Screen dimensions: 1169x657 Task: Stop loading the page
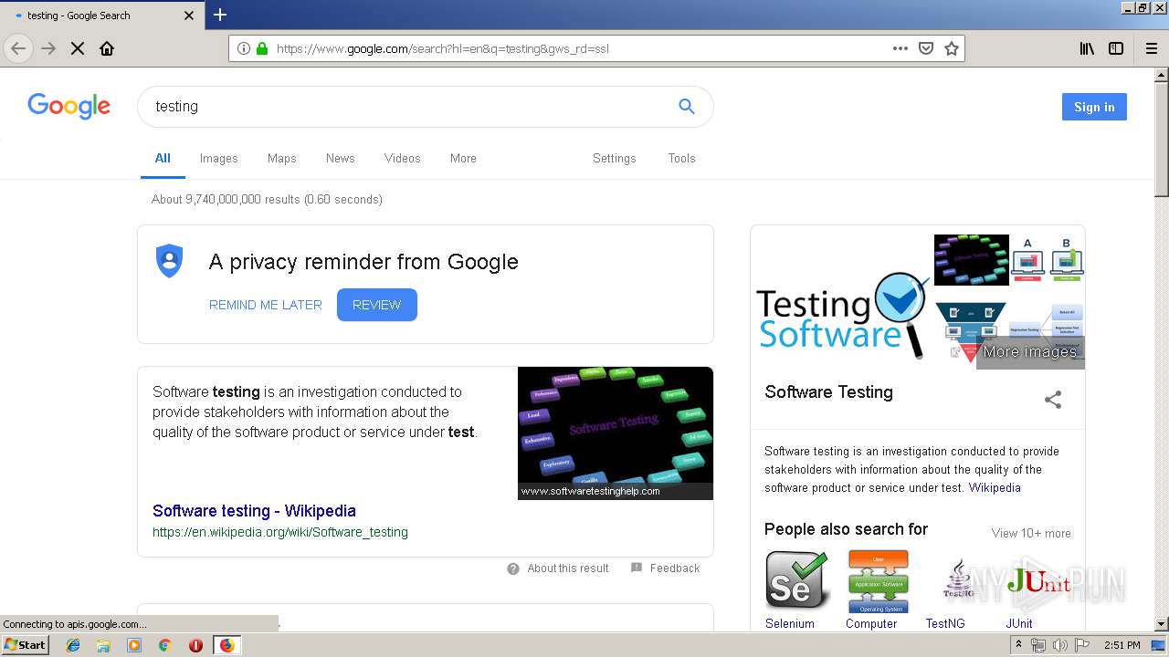[78, 48]
